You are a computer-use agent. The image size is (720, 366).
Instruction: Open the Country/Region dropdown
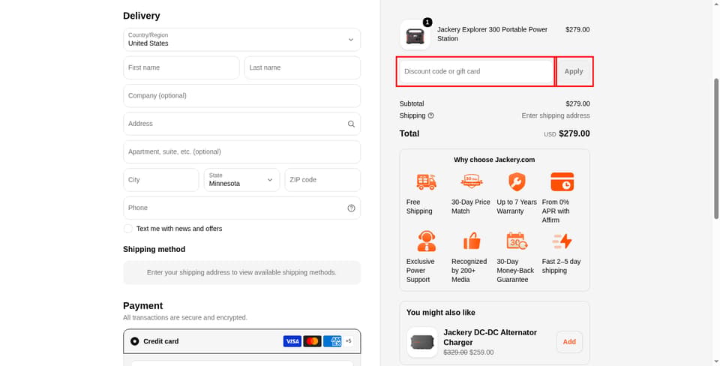[242, 40]
